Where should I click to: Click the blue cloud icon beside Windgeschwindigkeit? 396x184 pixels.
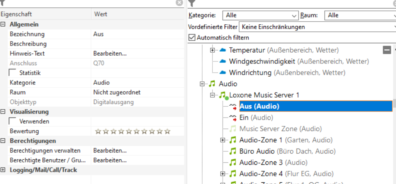click(223, 61)
